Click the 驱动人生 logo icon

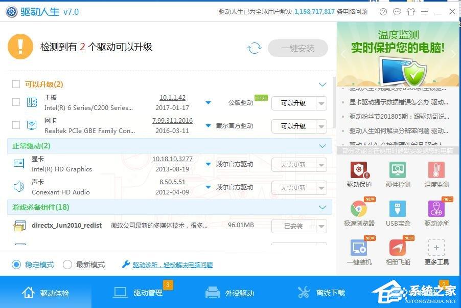11,12
